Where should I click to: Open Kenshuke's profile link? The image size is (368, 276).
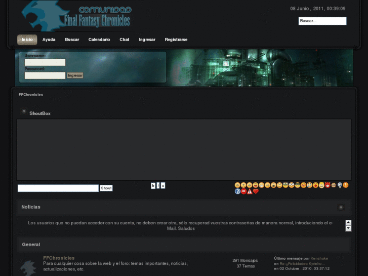[x=319, y=258]
